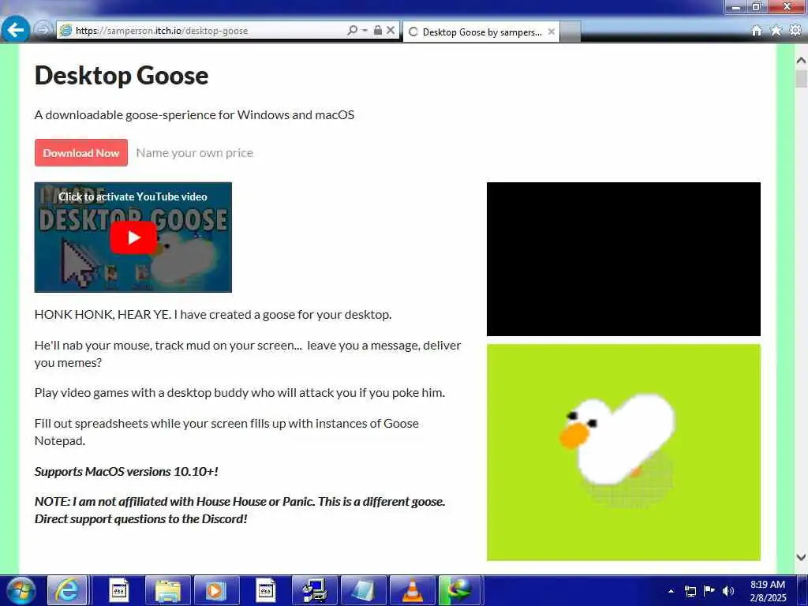Open the volume speaker tray icon
The height and width of the screenshot is (606, 808).
point(728,591)
